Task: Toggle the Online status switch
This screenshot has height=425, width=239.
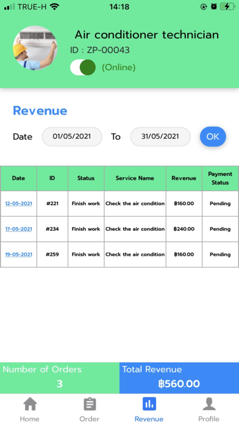Action: [83, 67]
